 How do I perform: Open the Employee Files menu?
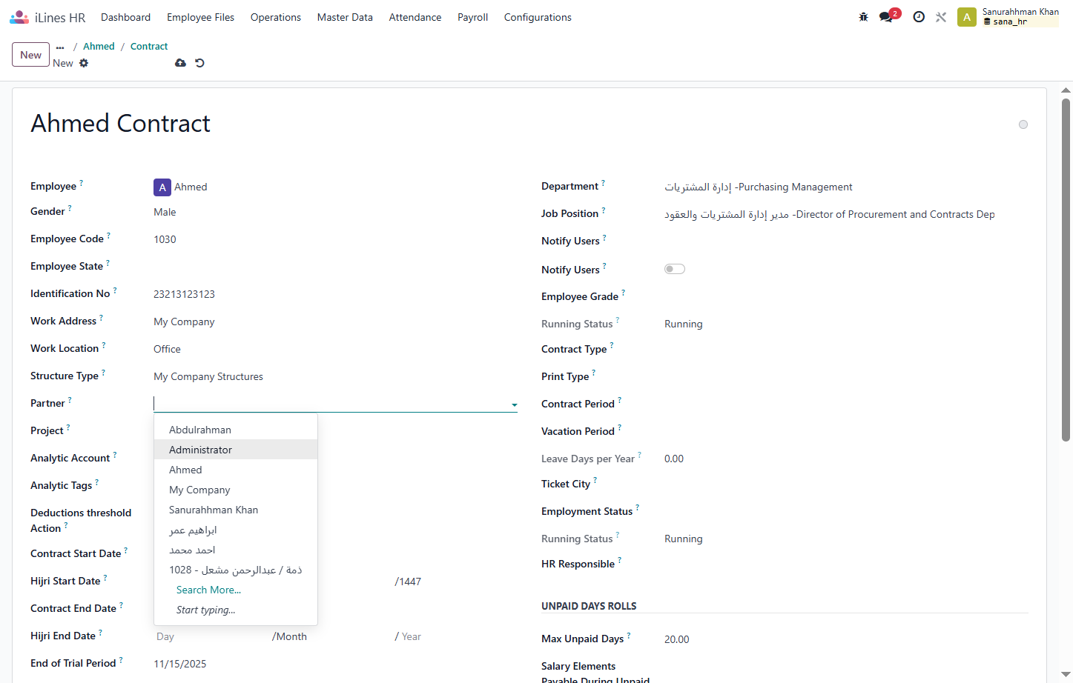[x=200, y=17]
